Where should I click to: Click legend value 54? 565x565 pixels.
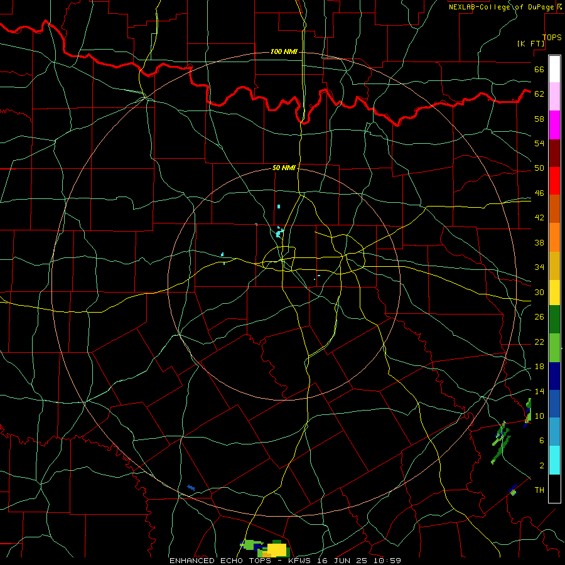pos(539,143)
